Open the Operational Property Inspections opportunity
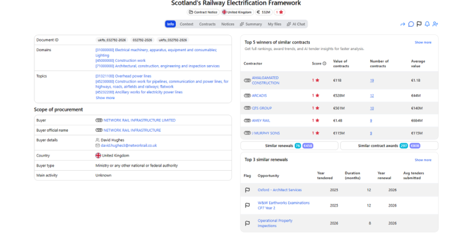 point(275,223)
